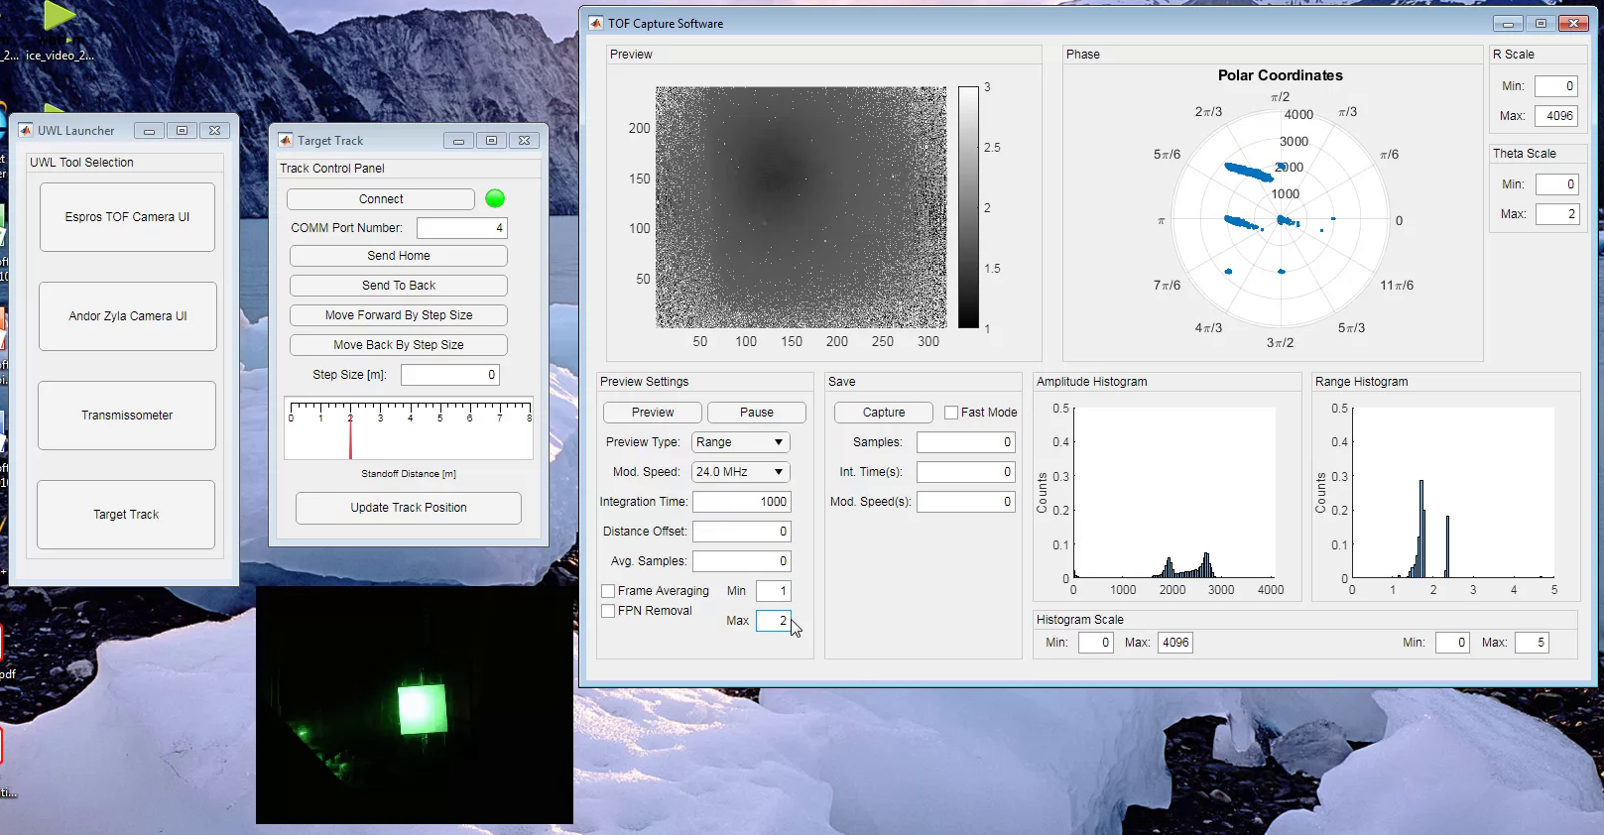Image resolution: width=1604 pixels, height=835 pixels.
Task: Minimize the UWL Launcher window
Action: pos(149,131)
